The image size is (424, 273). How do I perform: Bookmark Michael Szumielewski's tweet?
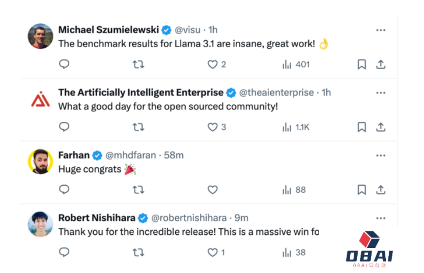(x=361, y=65)
